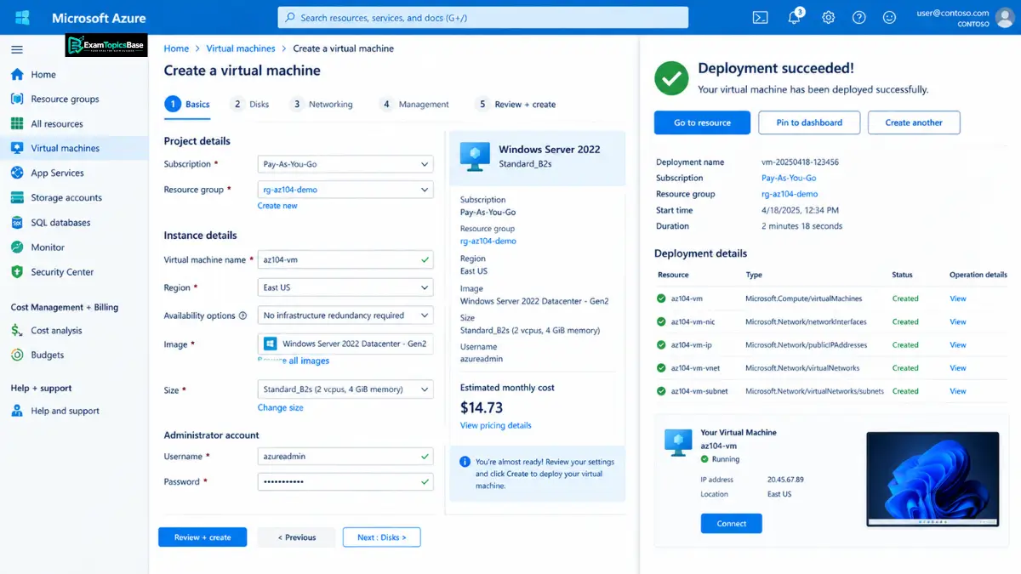
Task: Click the Create another button
Action: coord(914,122)
